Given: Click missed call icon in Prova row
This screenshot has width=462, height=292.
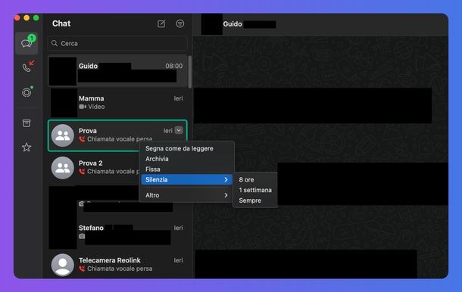Looking at the screenshot, I should (x=82, y=139).
